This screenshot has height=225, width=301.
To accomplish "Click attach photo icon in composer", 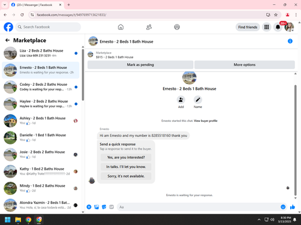I will pyautogui.click(x=96, y=207).
